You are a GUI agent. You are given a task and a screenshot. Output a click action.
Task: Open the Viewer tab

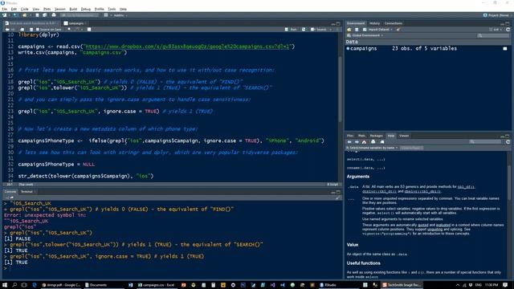[x=404, y=136]
